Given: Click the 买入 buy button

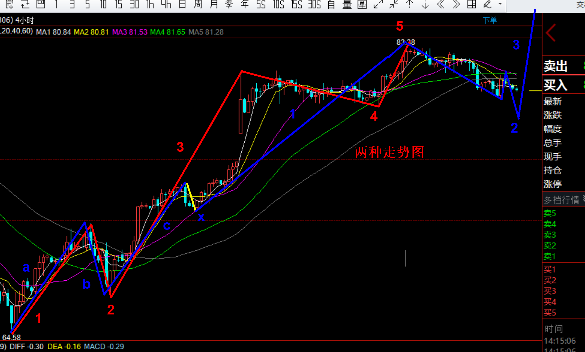Looking at the screenshot, I should click(x=556, y=85).
